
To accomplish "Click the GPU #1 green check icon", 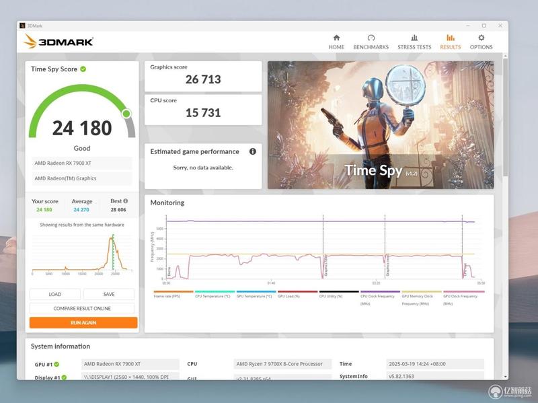I will point(56,364).
